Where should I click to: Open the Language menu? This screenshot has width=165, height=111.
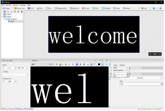coord(23,5)
